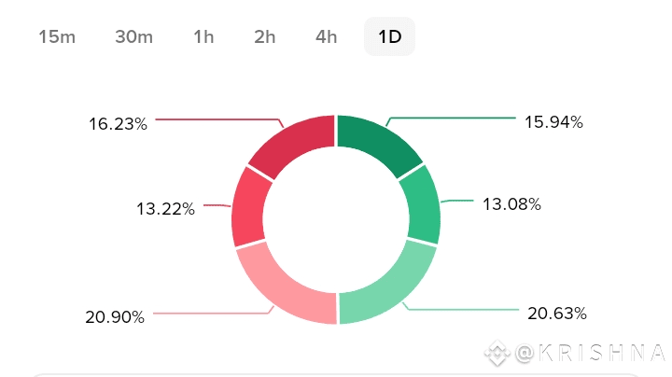Switch to the 30m timeframe tab
Screen dimensions: 672x377
[133, 37]
